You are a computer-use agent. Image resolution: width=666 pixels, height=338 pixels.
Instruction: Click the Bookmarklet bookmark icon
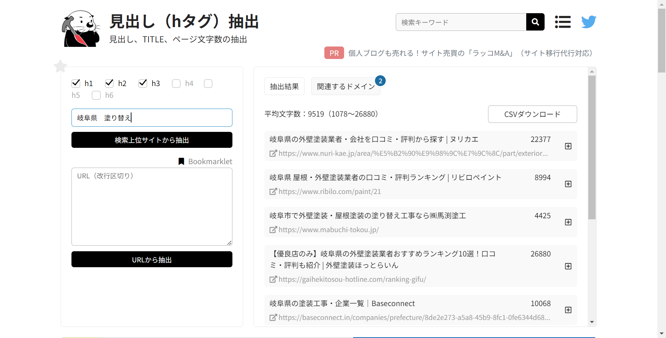click(181, 161)
